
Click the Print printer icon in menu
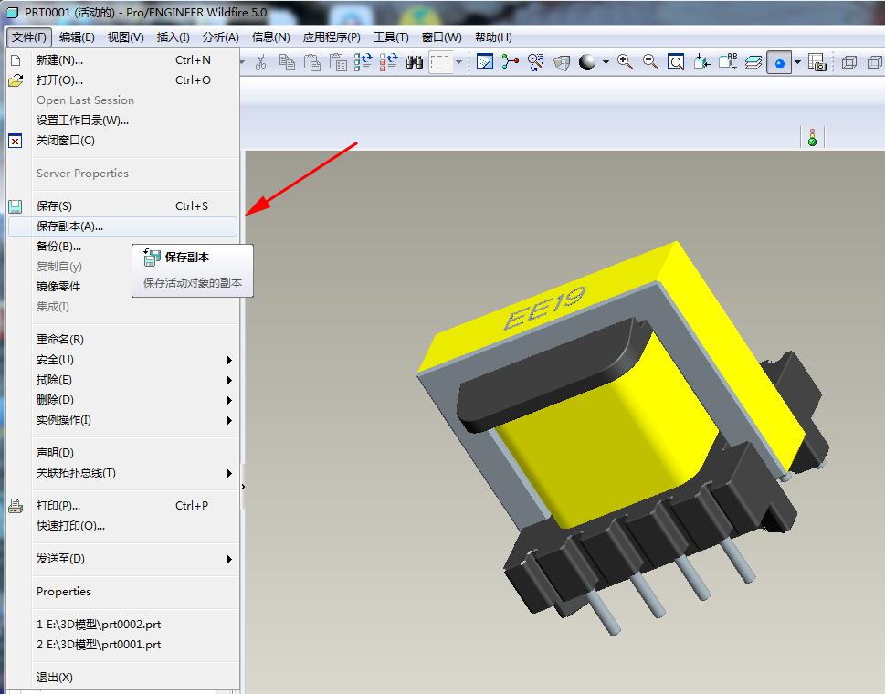16,506
